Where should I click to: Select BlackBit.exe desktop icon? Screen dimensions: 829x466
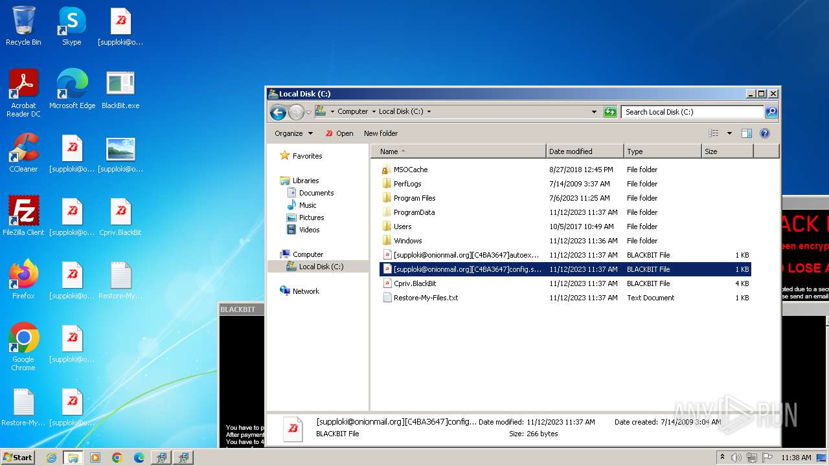(120, 90)
